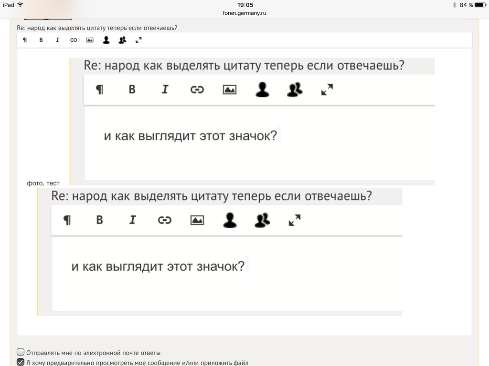The width and height of the screenshot is (489, 366).
Task: Click the single user icon in top editor toolbar
Action: point(106,40)
